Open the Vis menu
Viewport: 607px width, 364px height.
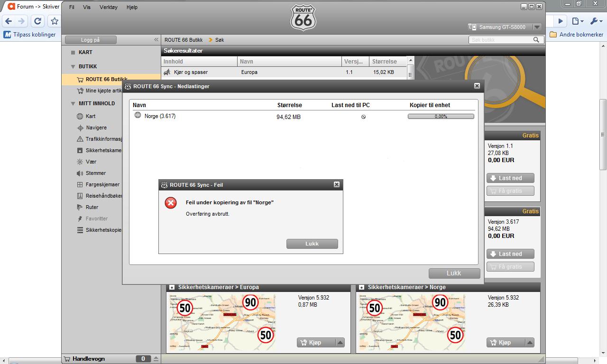pos(87,8)
